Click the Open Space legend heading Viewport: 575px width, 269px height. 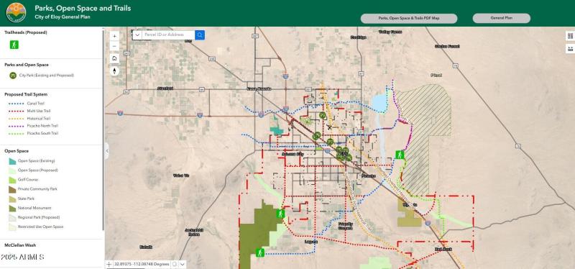(x=17, y=151)
